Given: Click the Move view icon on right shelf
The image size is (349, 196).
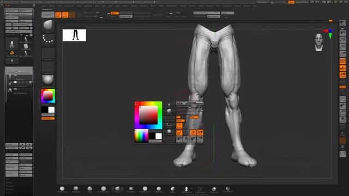Looking at the screenshot, I should tap(342, 106).
